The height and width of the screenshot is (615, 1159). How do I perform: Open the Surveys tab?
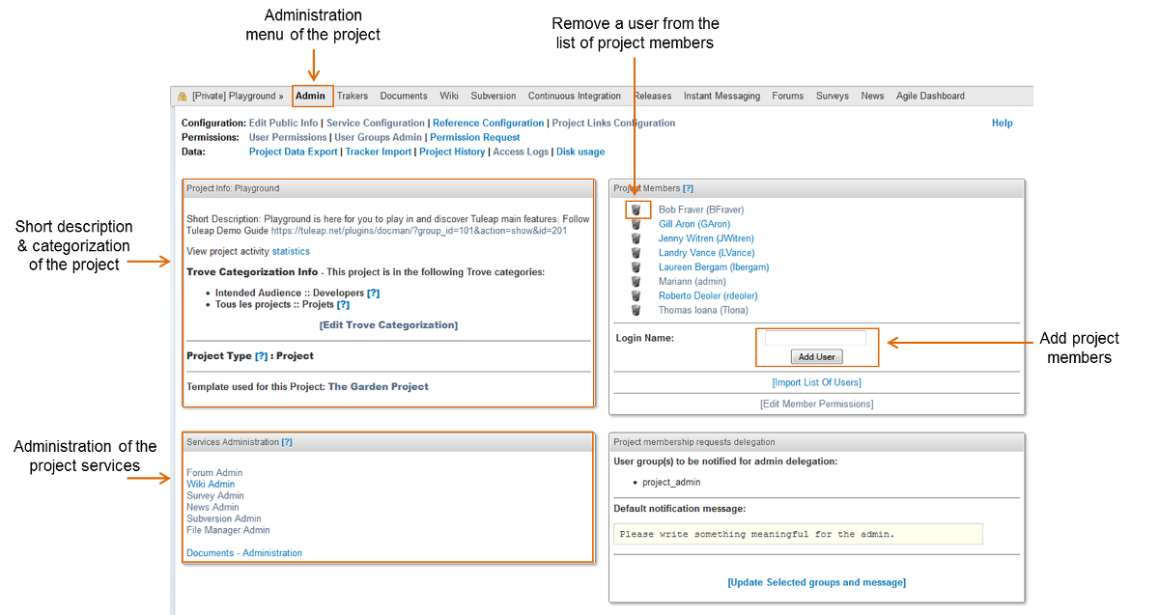click(x=833, y=96)
